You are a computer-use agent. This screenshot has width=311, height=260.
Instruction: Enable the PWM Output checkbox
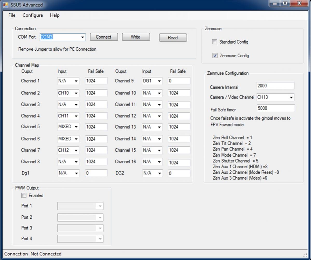(x=24, y=195)
